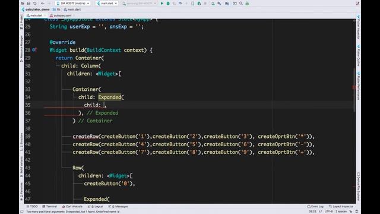The width and height of the screenshot is (380, 214).
Task: Click the UTF-8 encoding indicator
Action: click(x=328, y=212)
